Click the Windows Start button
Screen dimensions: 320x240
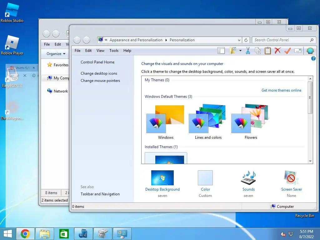(x=8, y=234)
